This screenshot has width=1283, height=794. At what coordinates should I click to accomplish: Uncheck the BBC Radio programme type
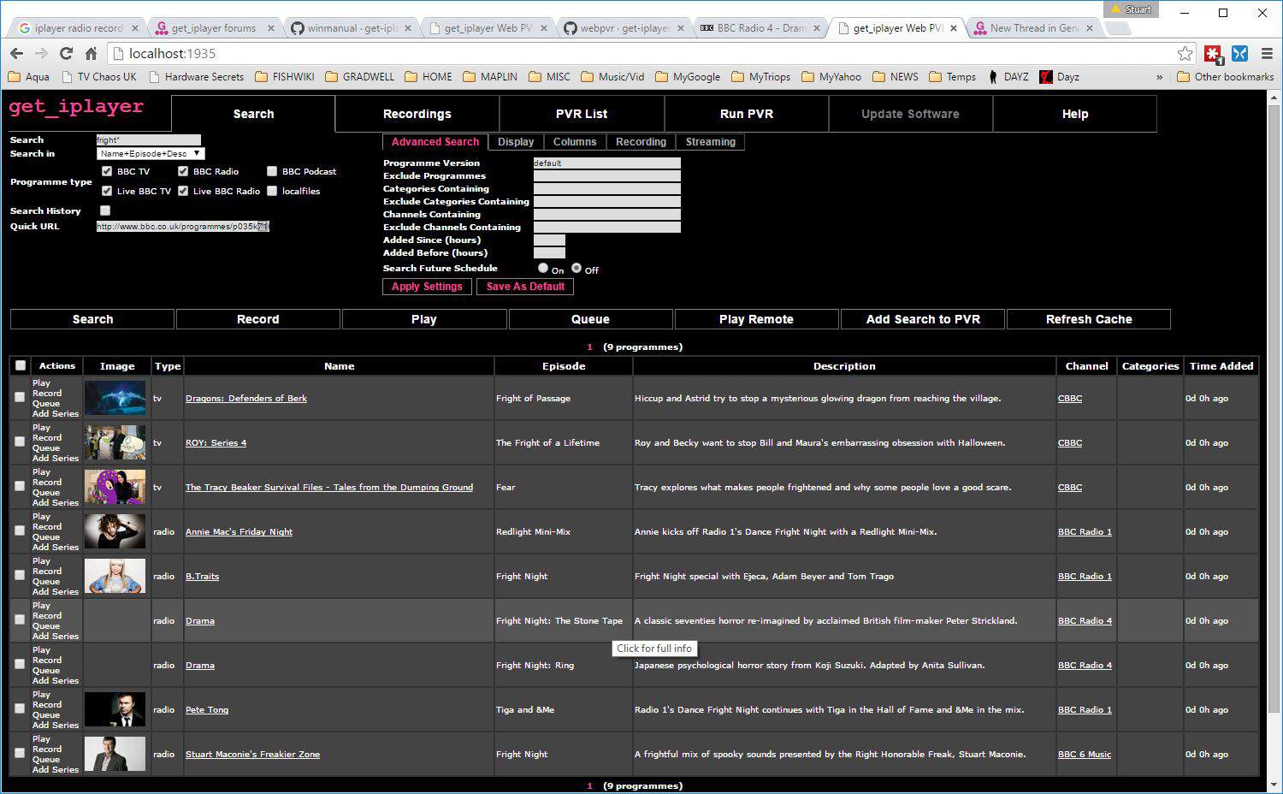point(183,171)
